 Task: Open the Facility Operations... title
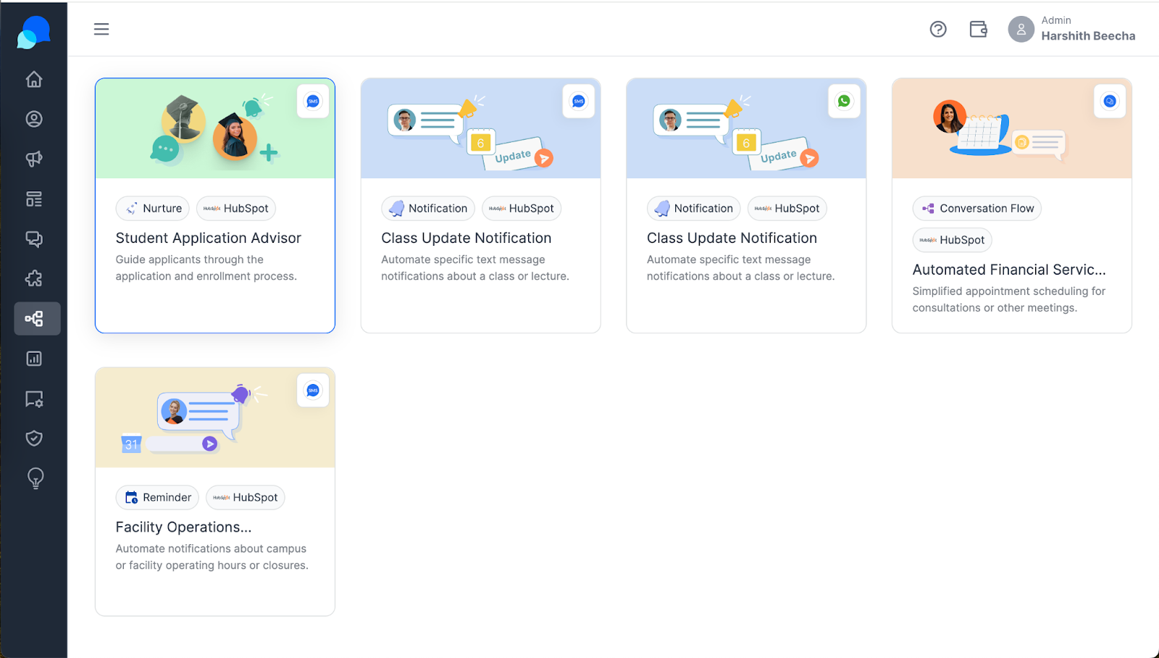coord(184,527)
